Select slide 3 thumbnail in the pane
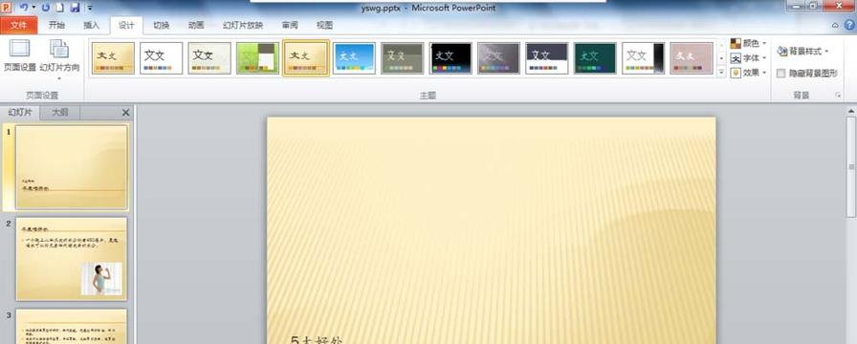This screenshot has width=857, height=344. (x=72, y=327)
